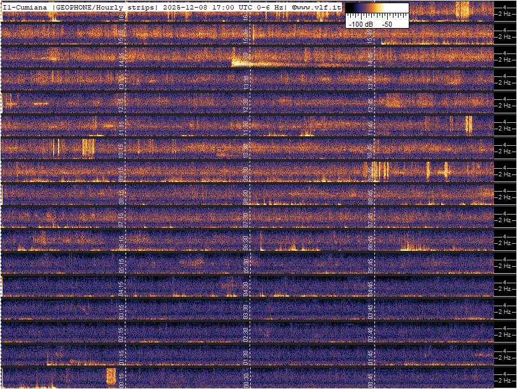This screenshot has width=517, height=389.
Task: Click the bright vertical bands right of 09:45
Action: [x=381, y=171]
